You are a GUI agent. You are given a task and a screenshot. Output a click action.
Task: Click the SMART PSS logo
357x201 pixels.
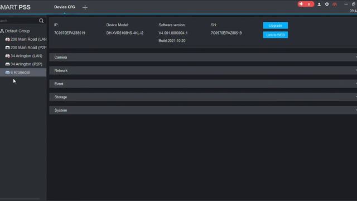(15, 7)
